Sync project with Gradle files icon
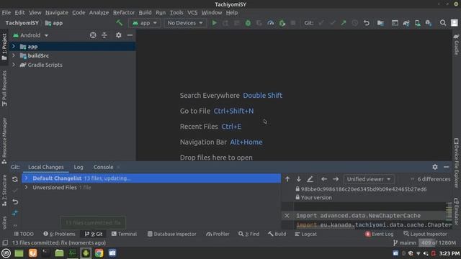 click(406, 23)
